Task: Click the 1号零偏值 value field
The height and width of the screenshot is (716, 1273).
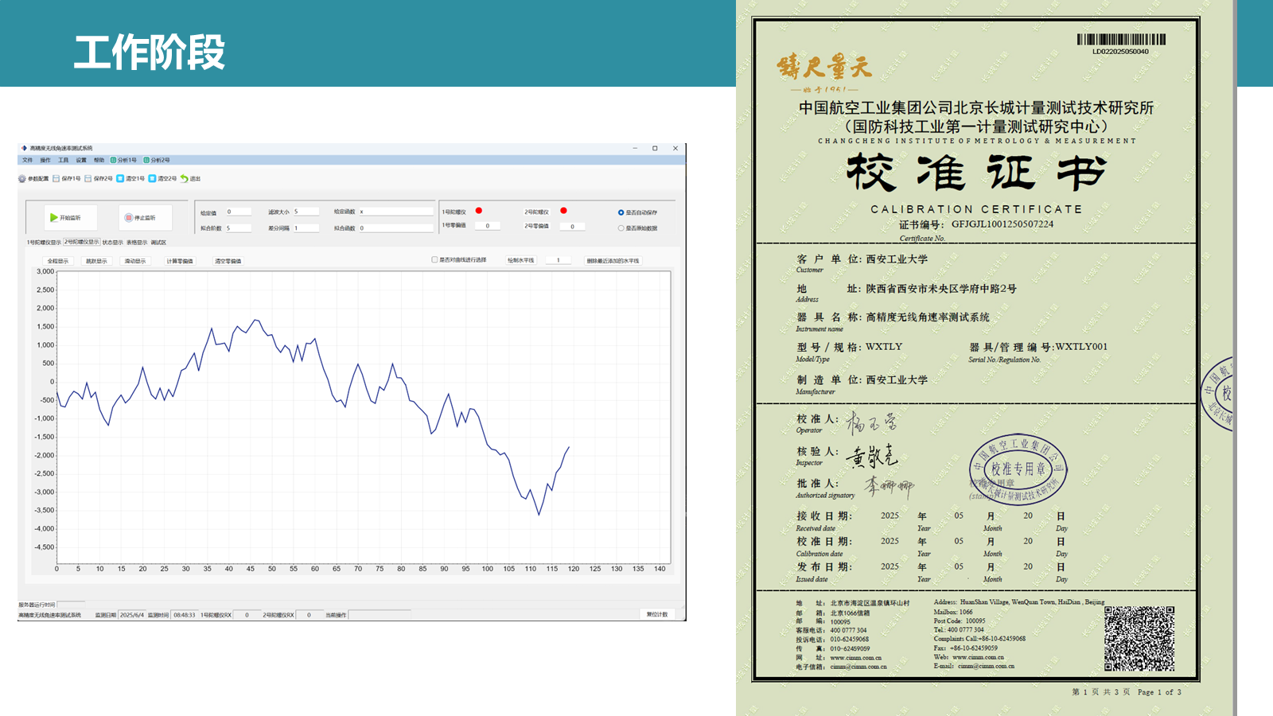Action: point(488,226)
